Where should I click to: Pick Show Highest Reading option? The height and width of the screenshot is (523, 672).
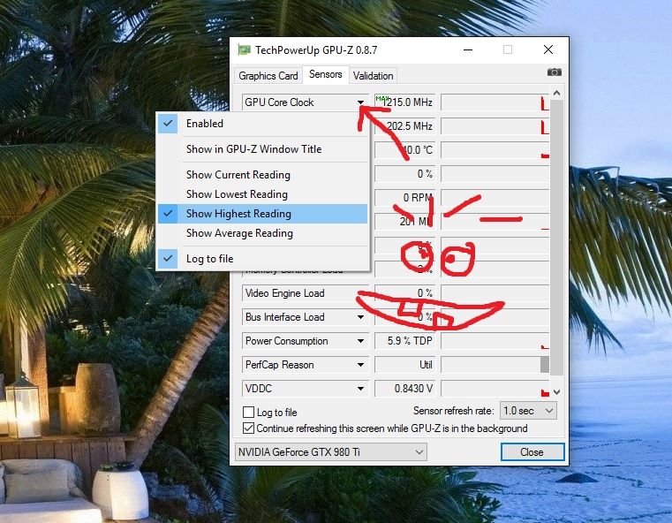(x=262, y=214)
